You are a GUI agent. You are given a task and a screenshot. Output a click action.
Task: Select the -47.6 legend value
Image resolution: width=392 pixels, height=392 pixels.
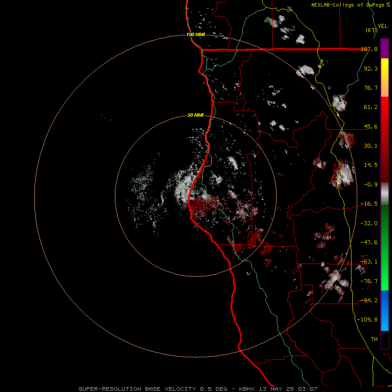369,242
